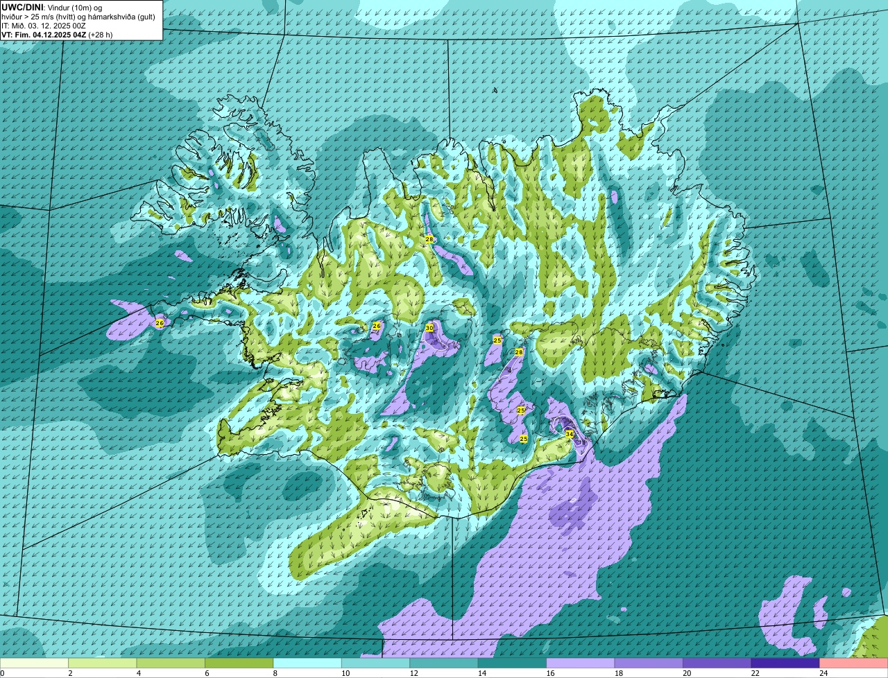Click the legend tick label '2'
888x678 pixels.
pos(70,673)
